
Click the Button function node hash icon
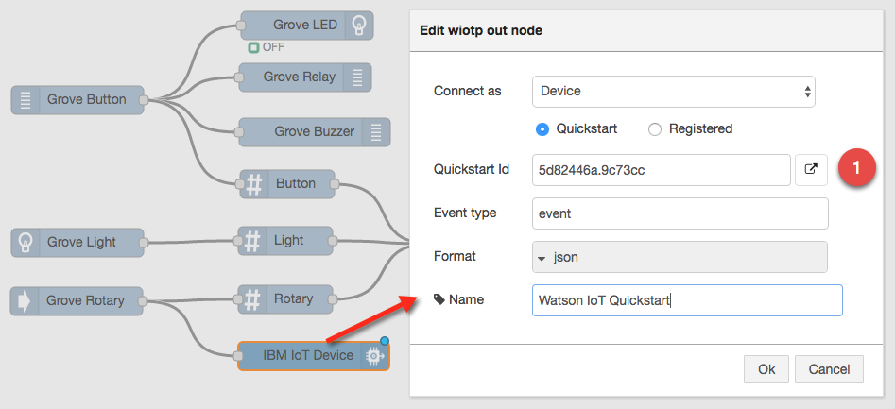point(253,184)
